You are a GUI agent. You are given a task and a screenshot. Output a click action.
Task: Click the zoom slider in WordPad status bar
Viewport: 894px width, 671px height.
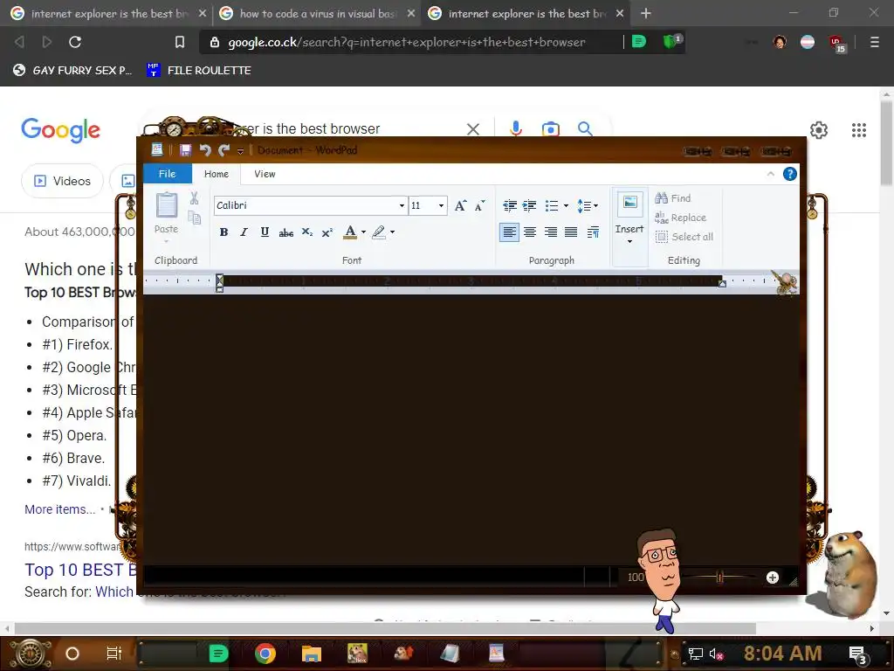tap(719, 578)
